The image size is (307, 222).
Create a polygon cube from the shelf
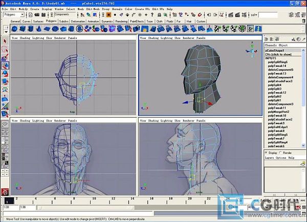[23, 29]
